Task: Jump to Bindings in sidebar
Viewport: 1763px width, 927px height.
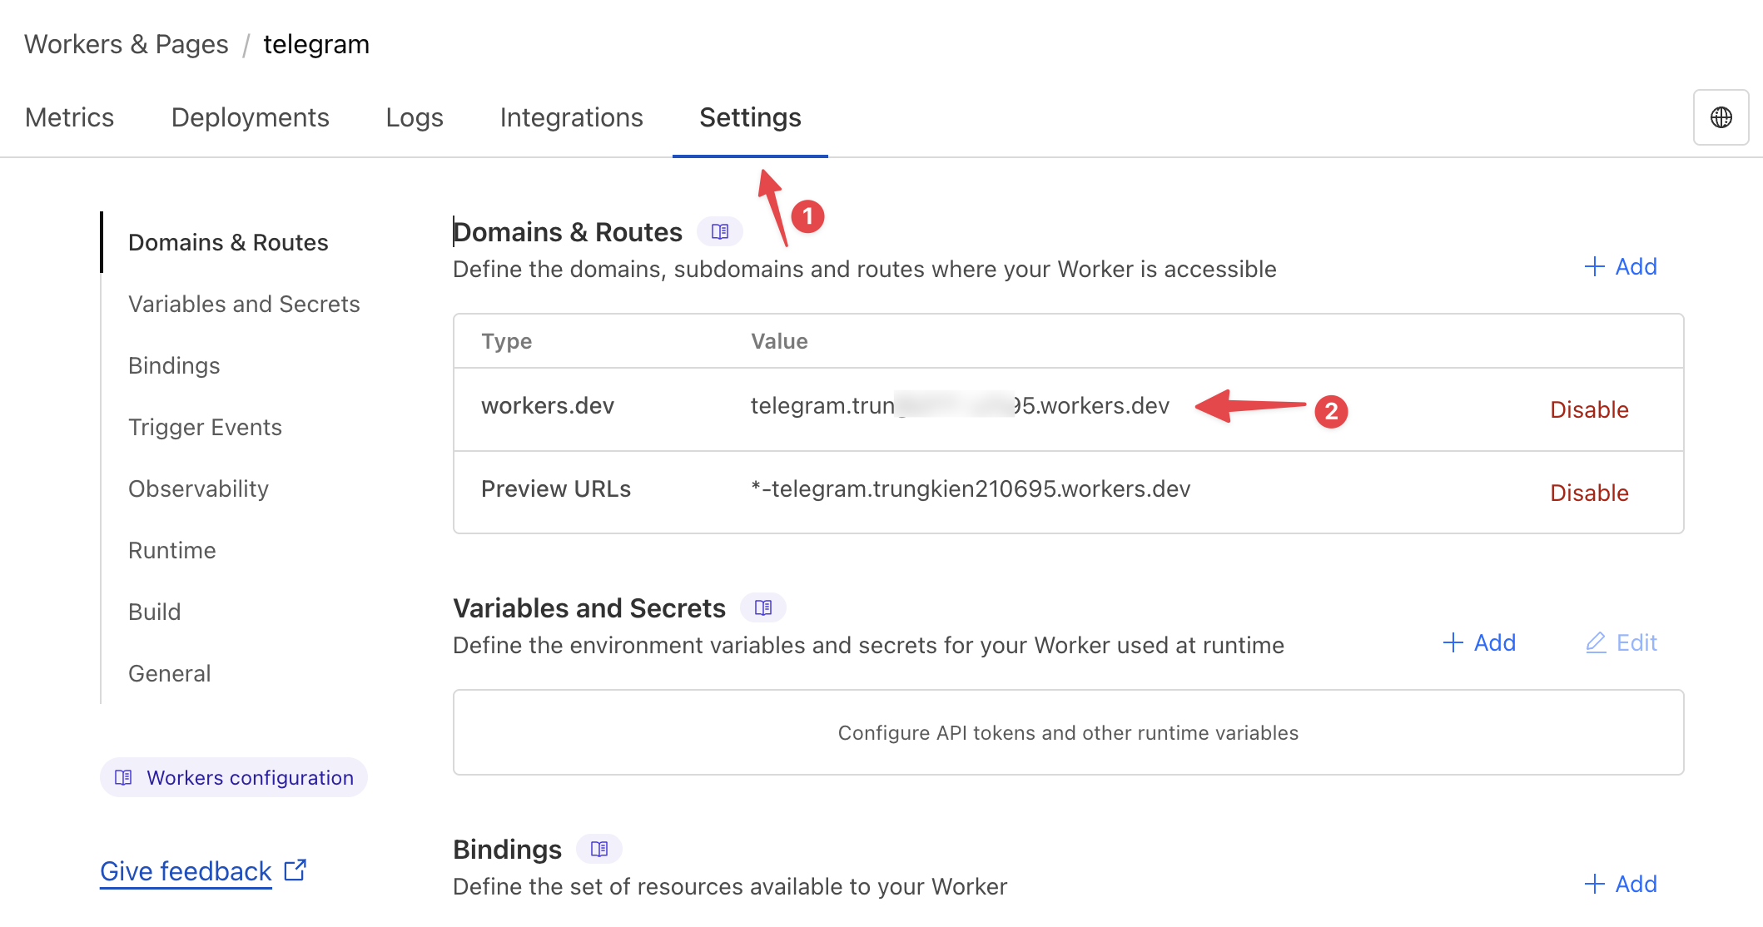Action: point(174,365)
